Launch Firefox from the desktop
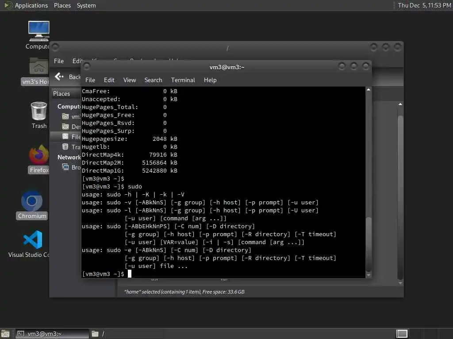The image size is (453, 339). click(39, 155)
